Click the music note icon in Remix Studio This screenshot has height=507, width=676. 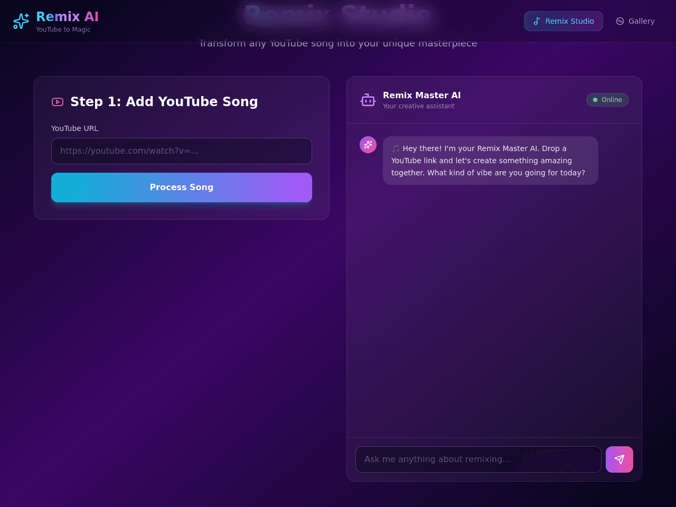click(537, 21)
